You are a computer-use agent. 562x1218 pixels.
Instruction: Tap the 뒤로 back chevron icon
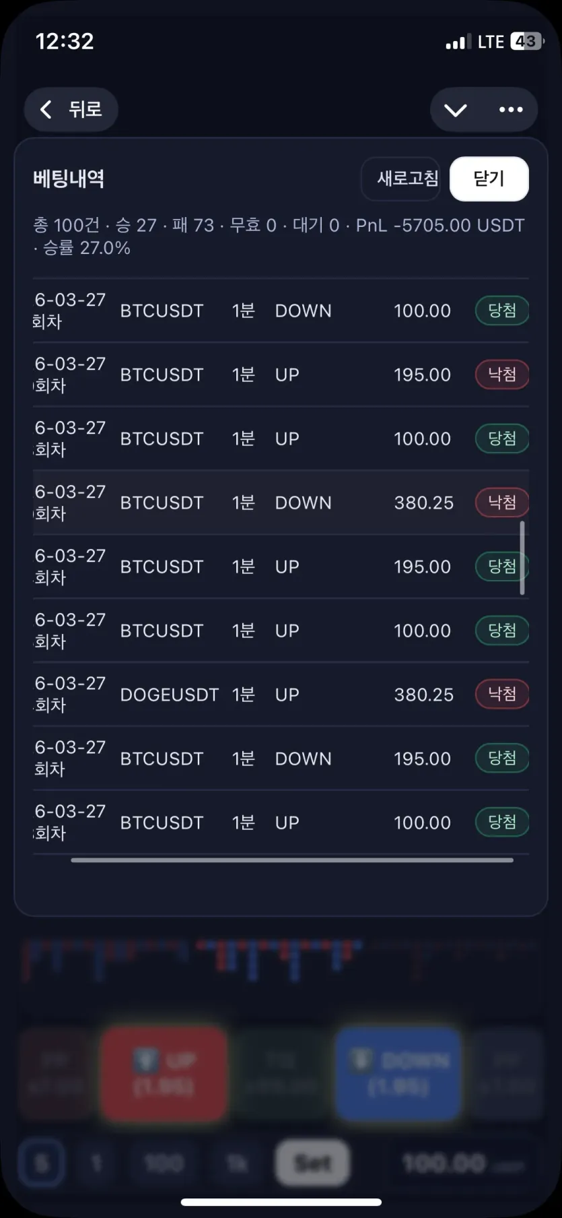(46, 109)
